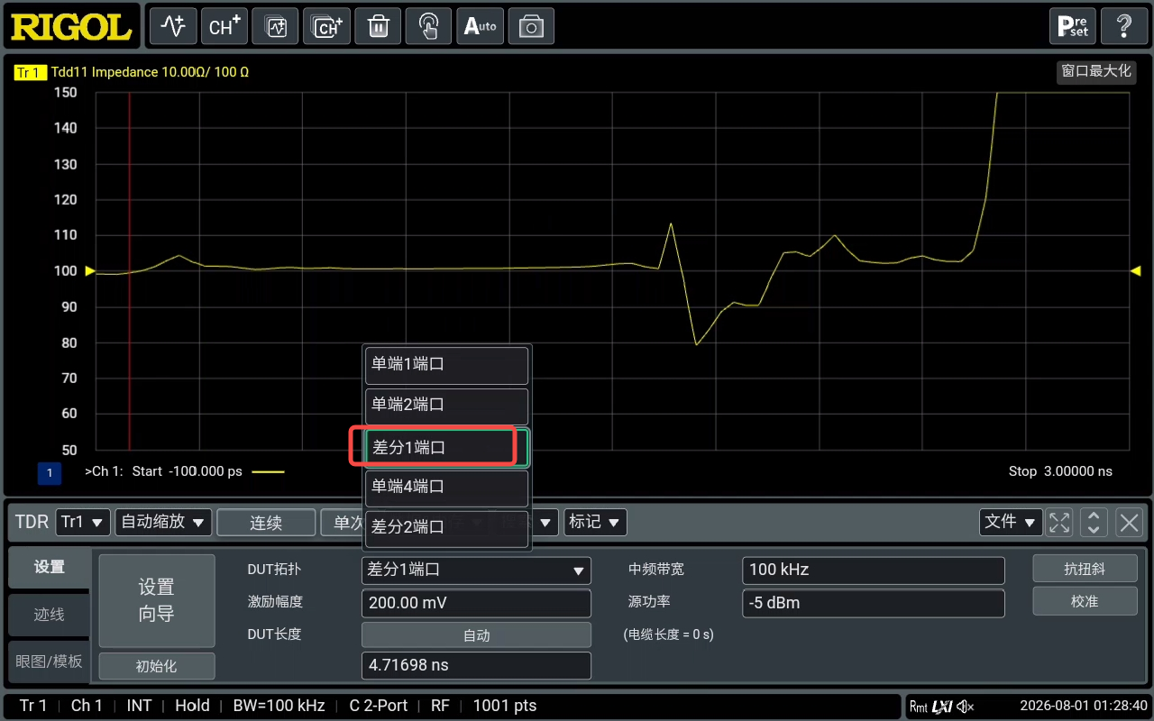Click the speaker mute icon in status bar
Screen dimensions: 1154x721
click(x=966, y=706)
